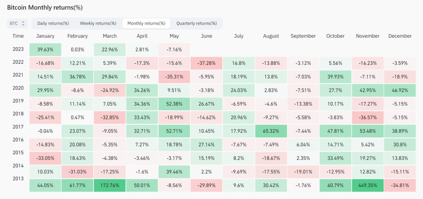The image size is (423, 199).
Task: Click the 2020 row label
Action: tap(18, 88)
